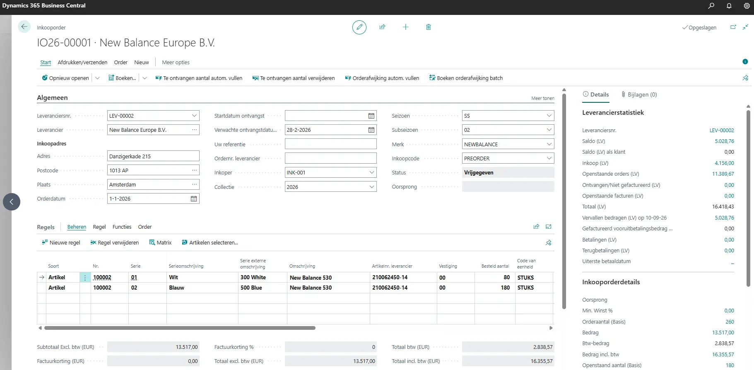Open Functies menu in Regels
Viewport: 754px width, 370px height.
pos(122,227)
